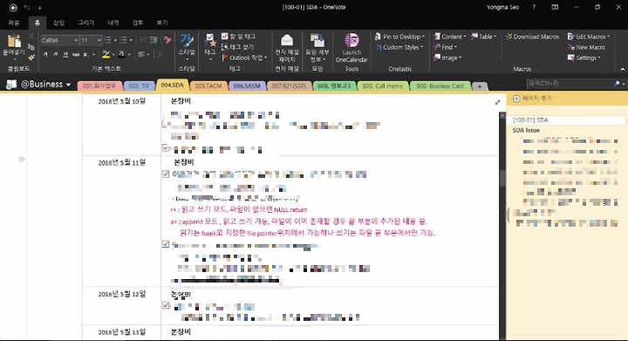
Task: Open the Onetastic Table dropdown
Action: pos(484,37)
